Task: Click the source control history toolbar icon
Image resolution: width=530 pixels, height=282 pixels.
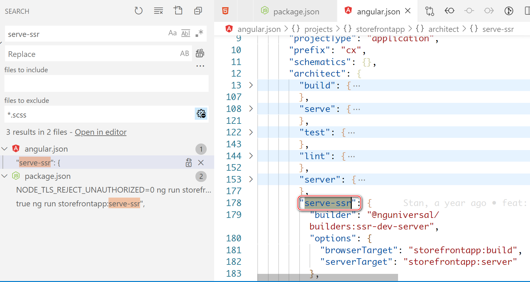Action: click(x=509, y=11)
